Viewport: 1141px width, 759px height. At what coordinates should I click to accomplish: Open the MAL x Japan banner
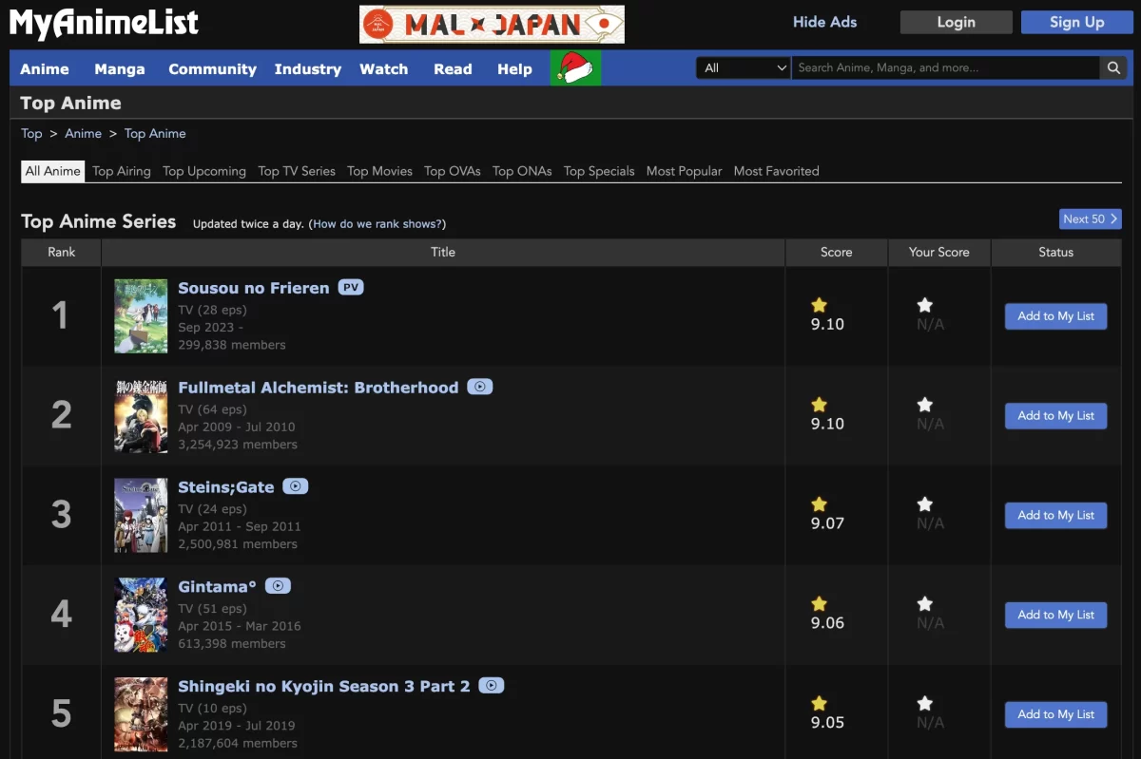492,24
